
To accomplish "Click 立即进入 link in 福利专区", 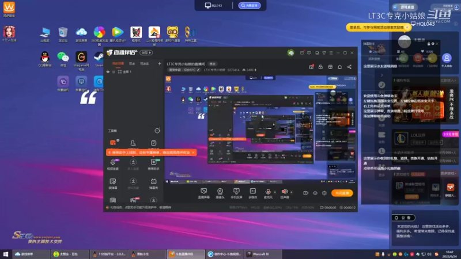I will coord(448,80).
